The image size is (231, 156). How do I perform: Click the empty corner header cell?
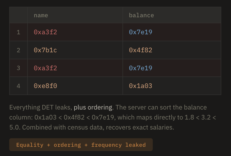(x=18, y=15)
